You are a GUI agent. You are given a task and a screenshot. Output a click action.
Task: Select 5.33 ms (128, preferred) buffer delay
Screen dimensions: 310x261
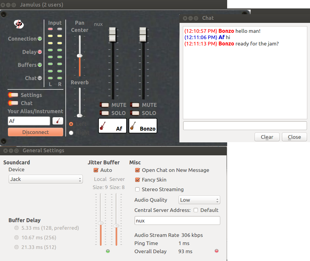tap(17, 228)
